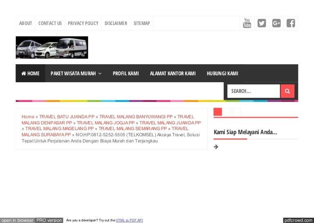View the Privacy Policy page
The image size is (314, 223).
(83, 23)
